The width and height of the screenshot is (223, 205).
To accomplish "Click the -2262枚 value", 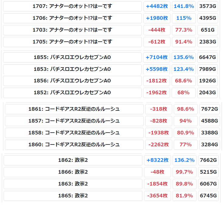I will pyautogui.click(x=159, y=145).
